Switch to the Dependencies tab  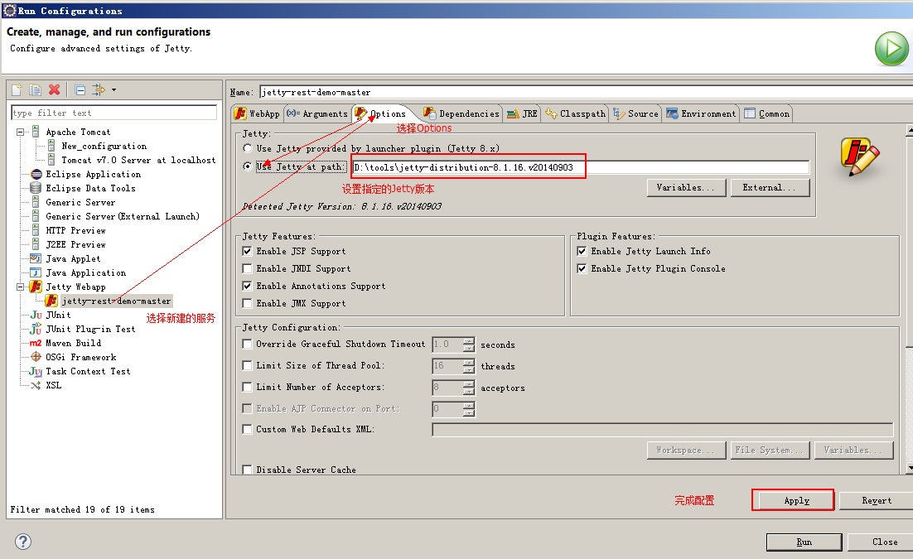[x=461, y=113]
